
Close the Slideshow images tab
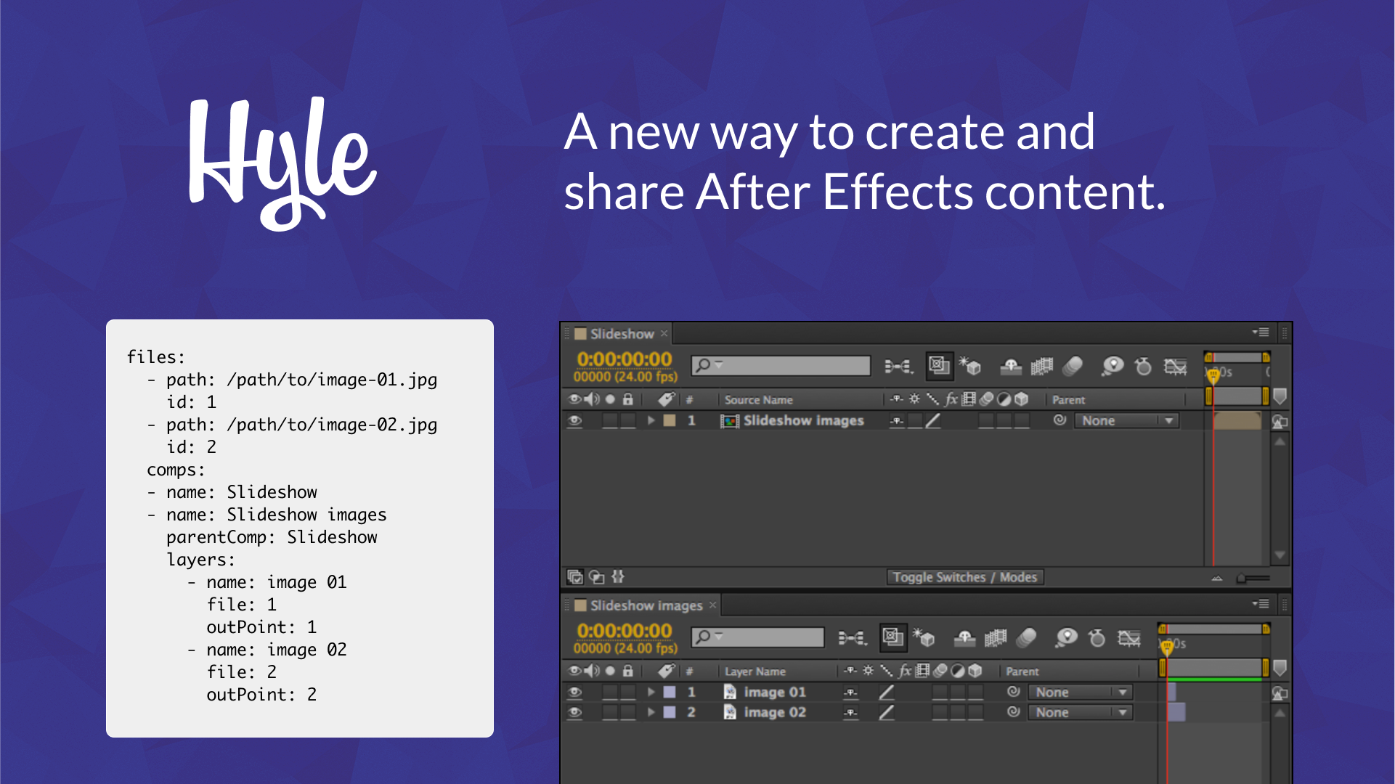tap(712, 605)
